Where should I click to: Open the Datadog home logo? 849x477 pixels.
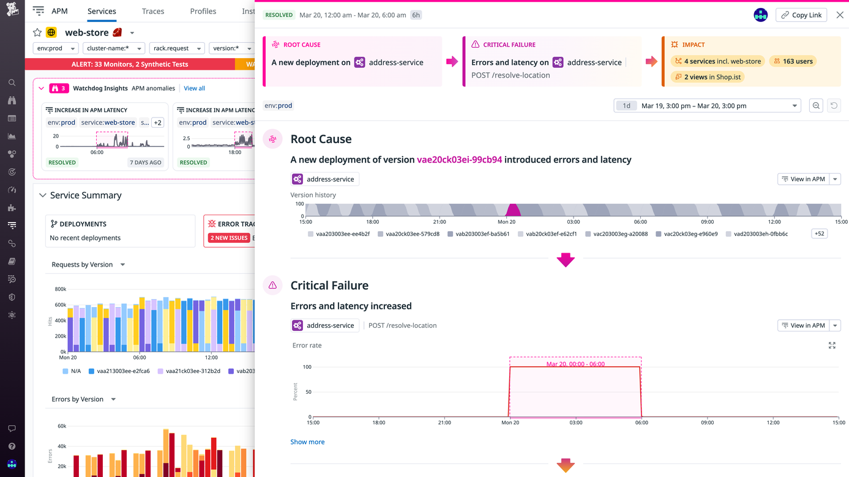click(x=12, y=10)
